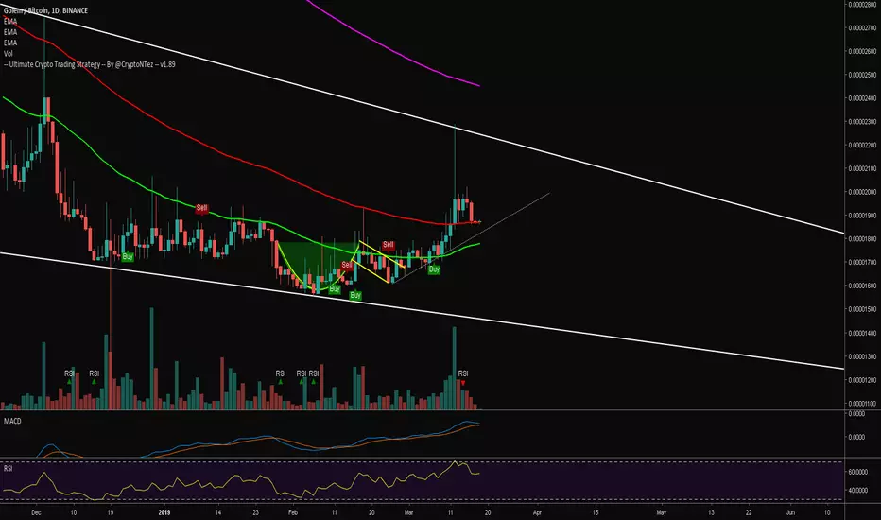Select the Buy signal label in December
Screen dimensions: 881x520
tap(128, 256)
